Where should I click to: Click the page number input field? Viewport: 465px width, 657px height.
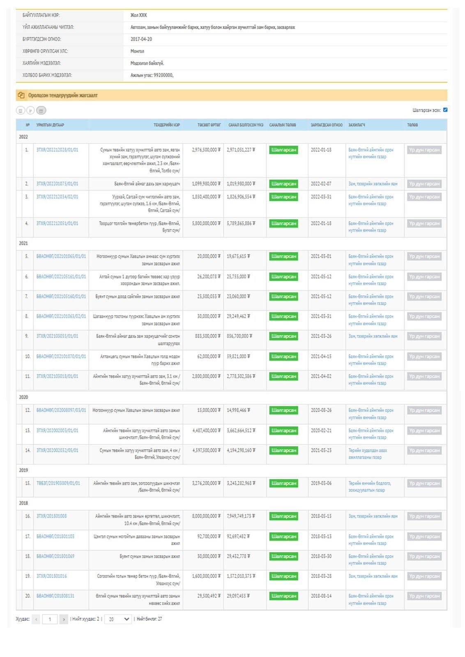tap(50, 619)
